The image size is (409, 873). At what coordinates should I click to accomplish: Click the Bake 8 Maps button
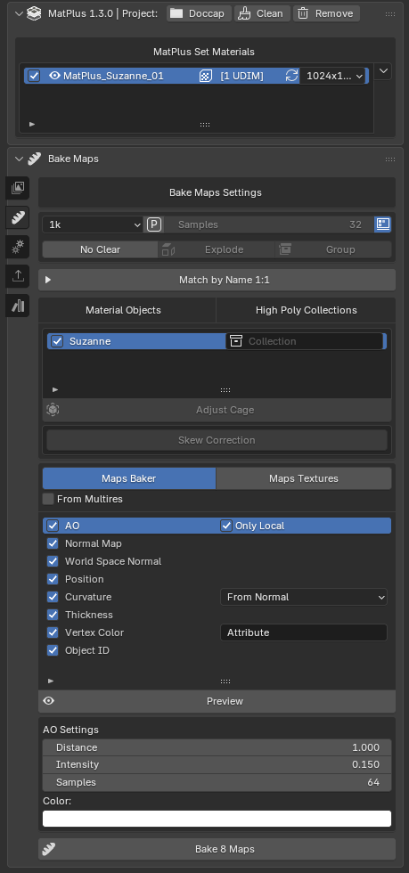pyautogui.click(x=217, y=849)
